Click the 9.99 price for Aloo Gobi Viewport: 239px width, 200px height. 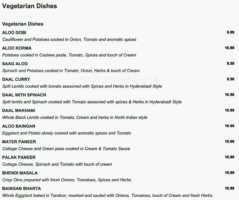coord(231,32)
